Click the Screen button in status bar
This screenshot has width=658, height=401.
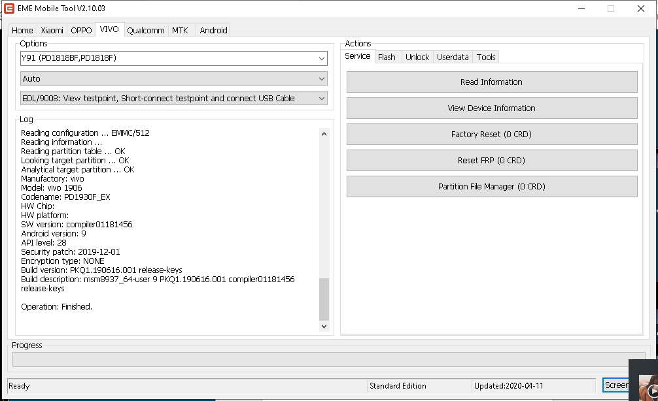click(x=615, y=385)
